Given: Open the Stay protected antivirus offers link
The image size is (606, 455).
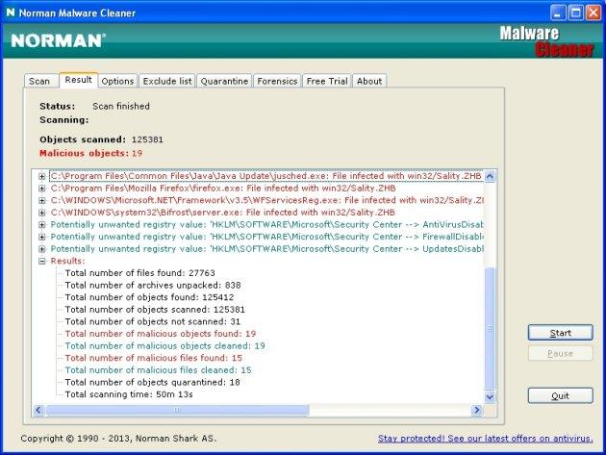Looking at the screenshot, I should pos(486,439).
